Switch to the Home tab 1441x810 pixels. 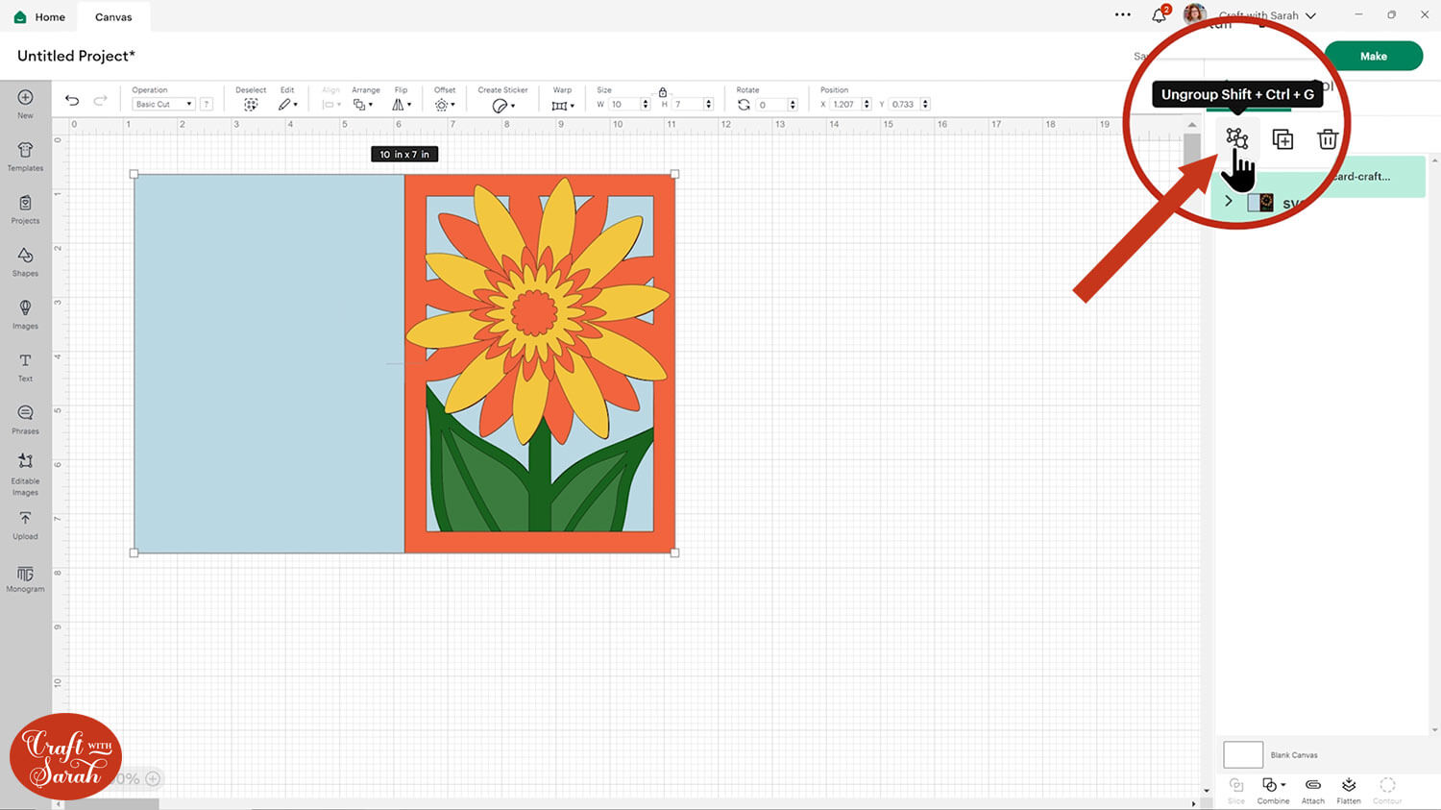(40, 17)
